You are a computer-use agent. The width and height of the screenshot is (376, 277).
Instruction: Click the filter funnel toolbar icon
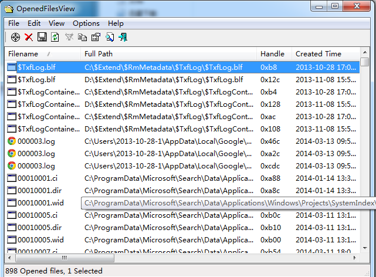[x=69, y=37]
